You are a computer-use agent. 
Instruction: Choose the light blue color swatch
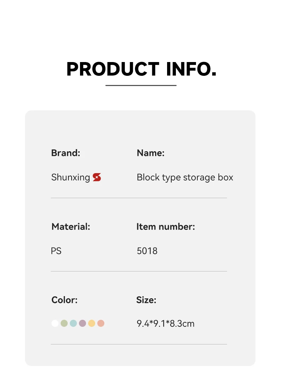pos(73,323)
